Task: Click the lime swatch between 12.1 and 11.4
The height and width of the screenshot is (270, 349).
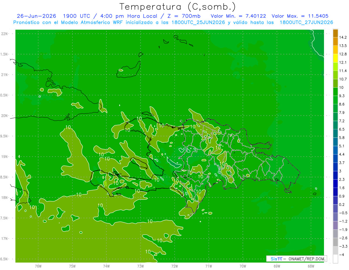Action: coord(335,67)
